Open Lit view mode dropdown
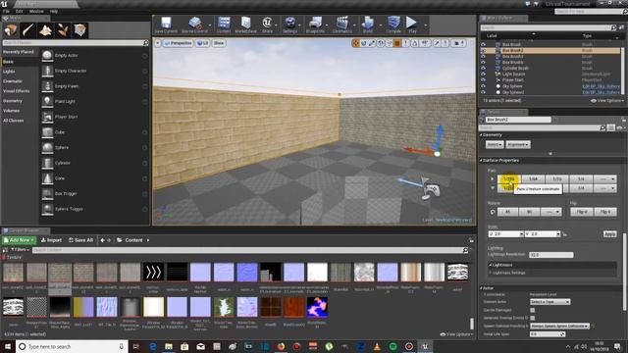This screenshot has height=353, width=628. (x=203, y=43)
